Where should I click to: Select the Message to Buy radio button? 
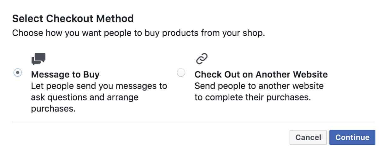(18, 73)
